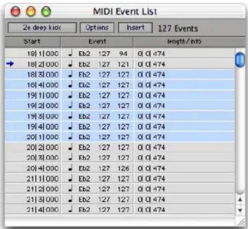This screenshot has width=248, height=229.
Task: Click the blue scrollbar thumb
Action: (240, 59)
